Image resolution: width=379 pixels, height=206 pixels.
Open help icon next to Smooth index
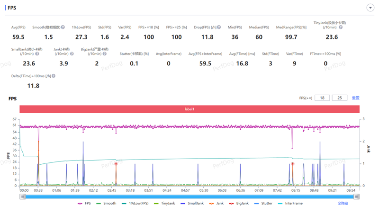(63, 27)
